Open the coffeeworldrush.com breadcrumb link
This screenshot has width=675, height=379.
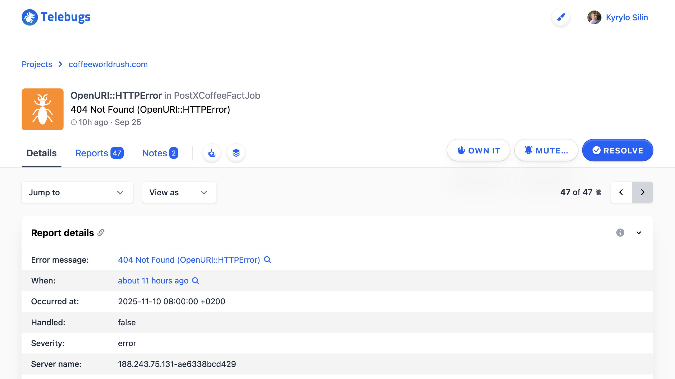[108, 64]
